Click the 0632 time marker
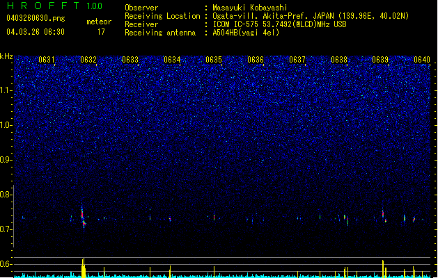This screenshot has width=438, height=278. tap(88, 60)
